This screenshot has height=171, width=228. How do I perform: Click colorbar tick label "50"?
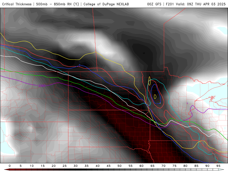[x=119, y=166]
